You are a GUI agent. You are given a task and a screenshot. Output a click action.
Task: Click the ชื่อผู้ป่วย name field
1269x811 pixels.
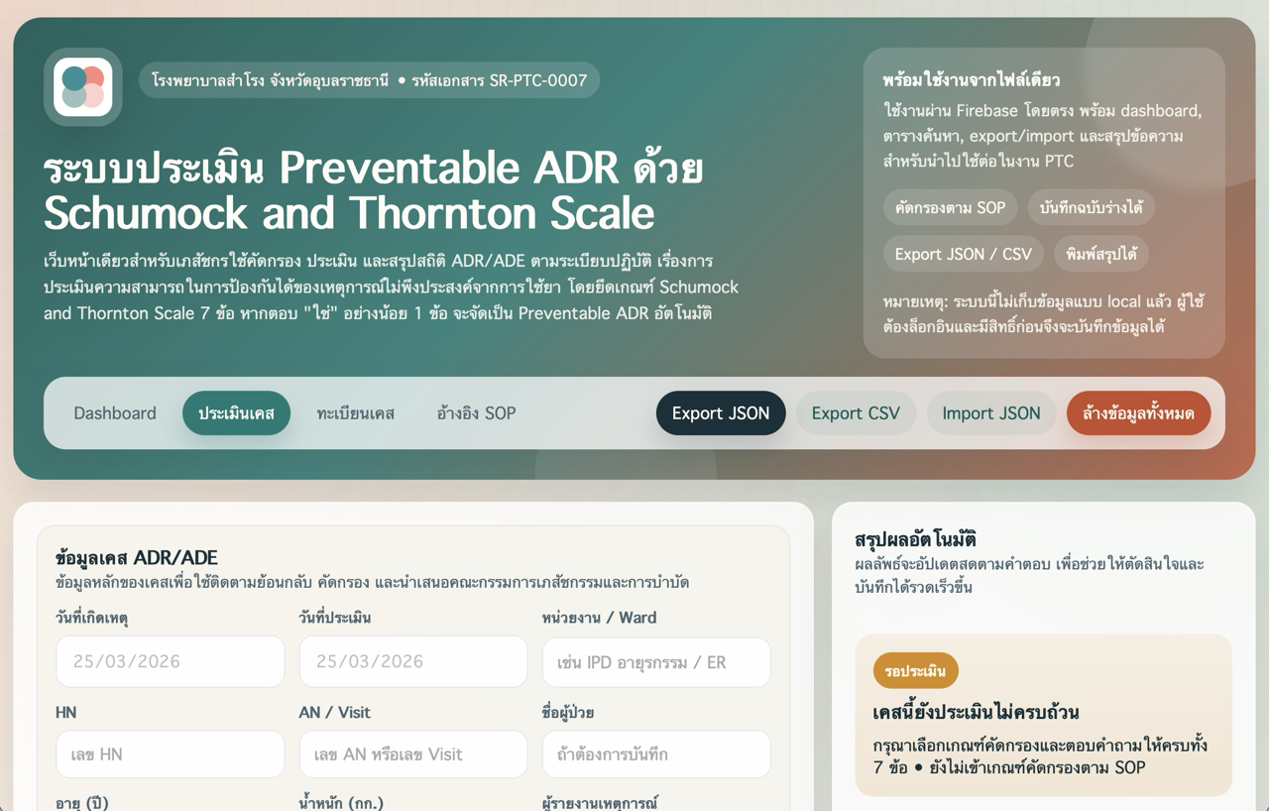click(655, 754)
